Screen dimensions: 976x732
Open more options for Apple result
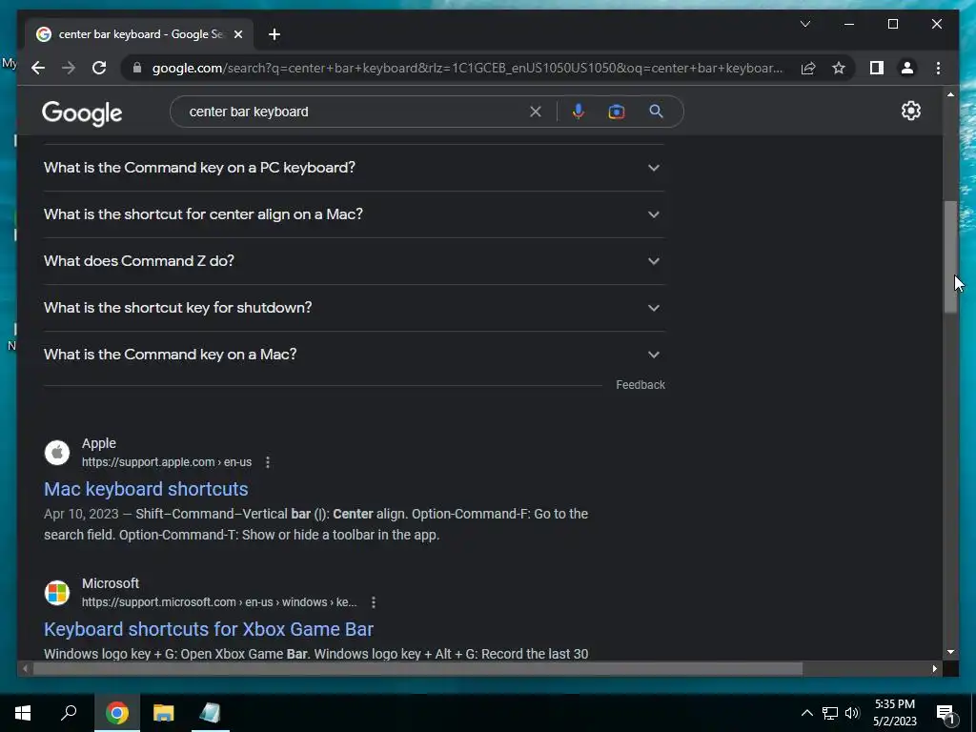[x=268, y=462]
